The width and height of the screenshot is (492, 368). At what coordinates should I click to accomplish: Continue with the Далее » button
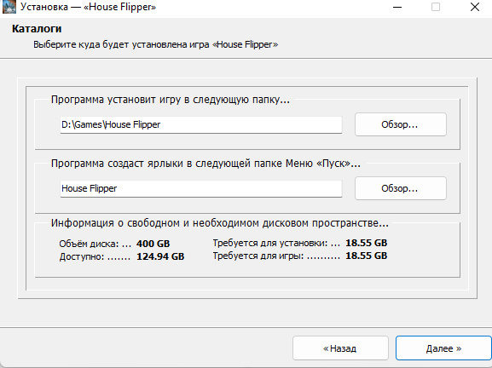[x=443, y=348]
